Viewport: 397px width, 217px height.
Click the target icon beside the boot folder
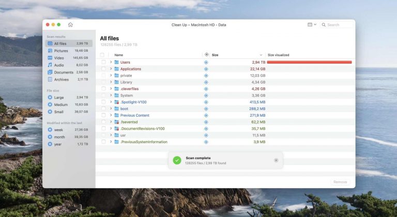tap(206, 109)
